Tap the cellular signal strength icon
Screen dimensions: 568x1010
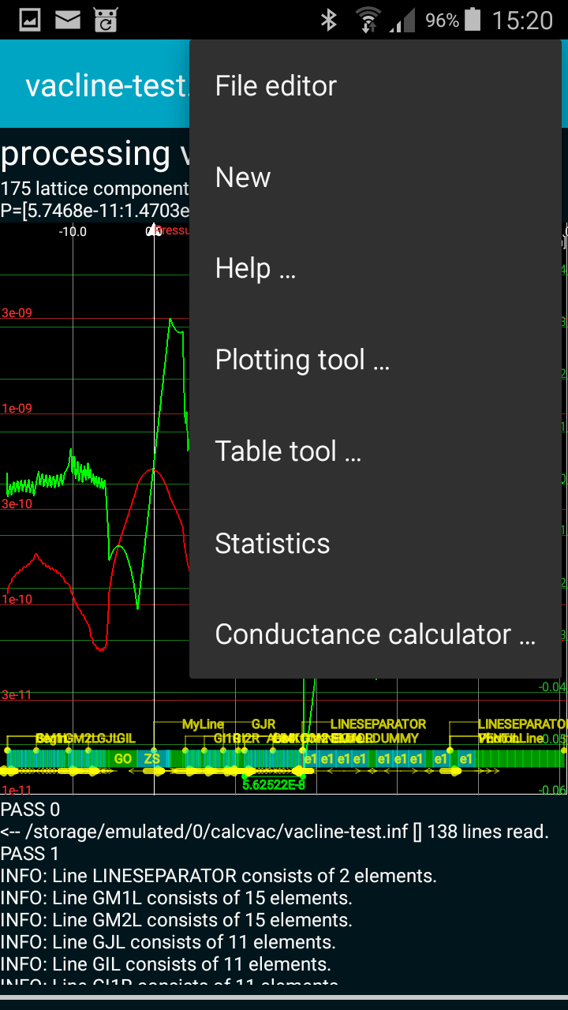point(402,20)
